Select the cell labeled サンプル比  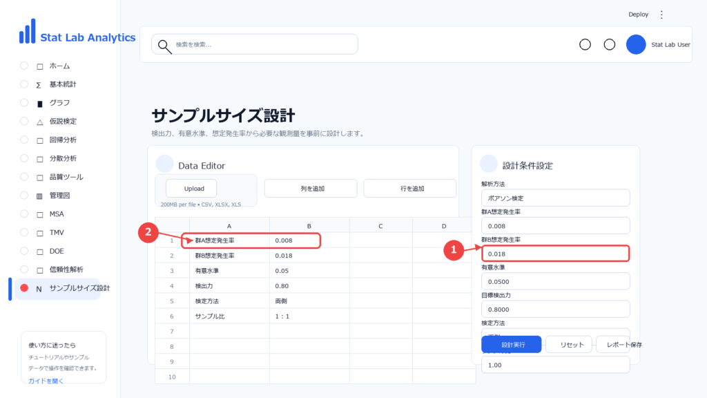tap(229, 316)
